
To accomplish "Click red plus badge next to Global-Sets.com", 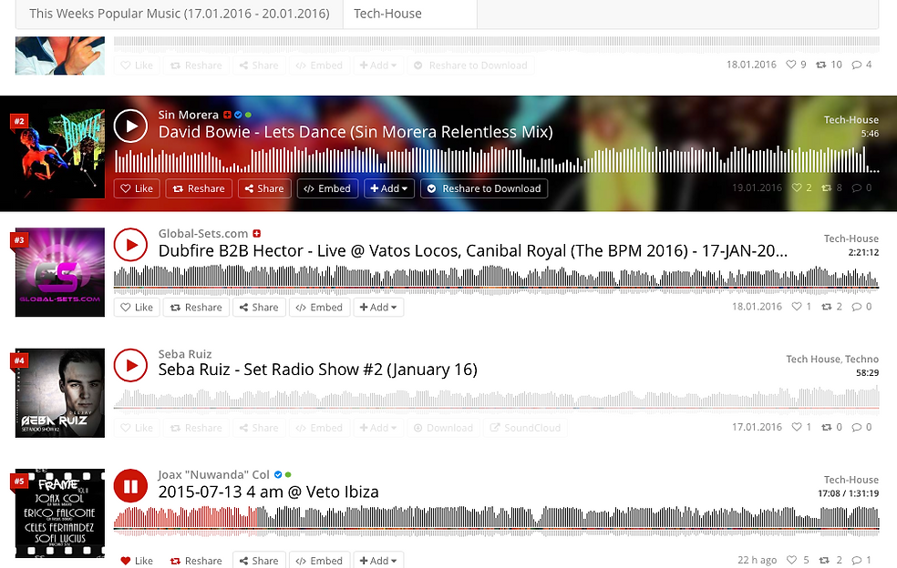I will coord(257,234).
